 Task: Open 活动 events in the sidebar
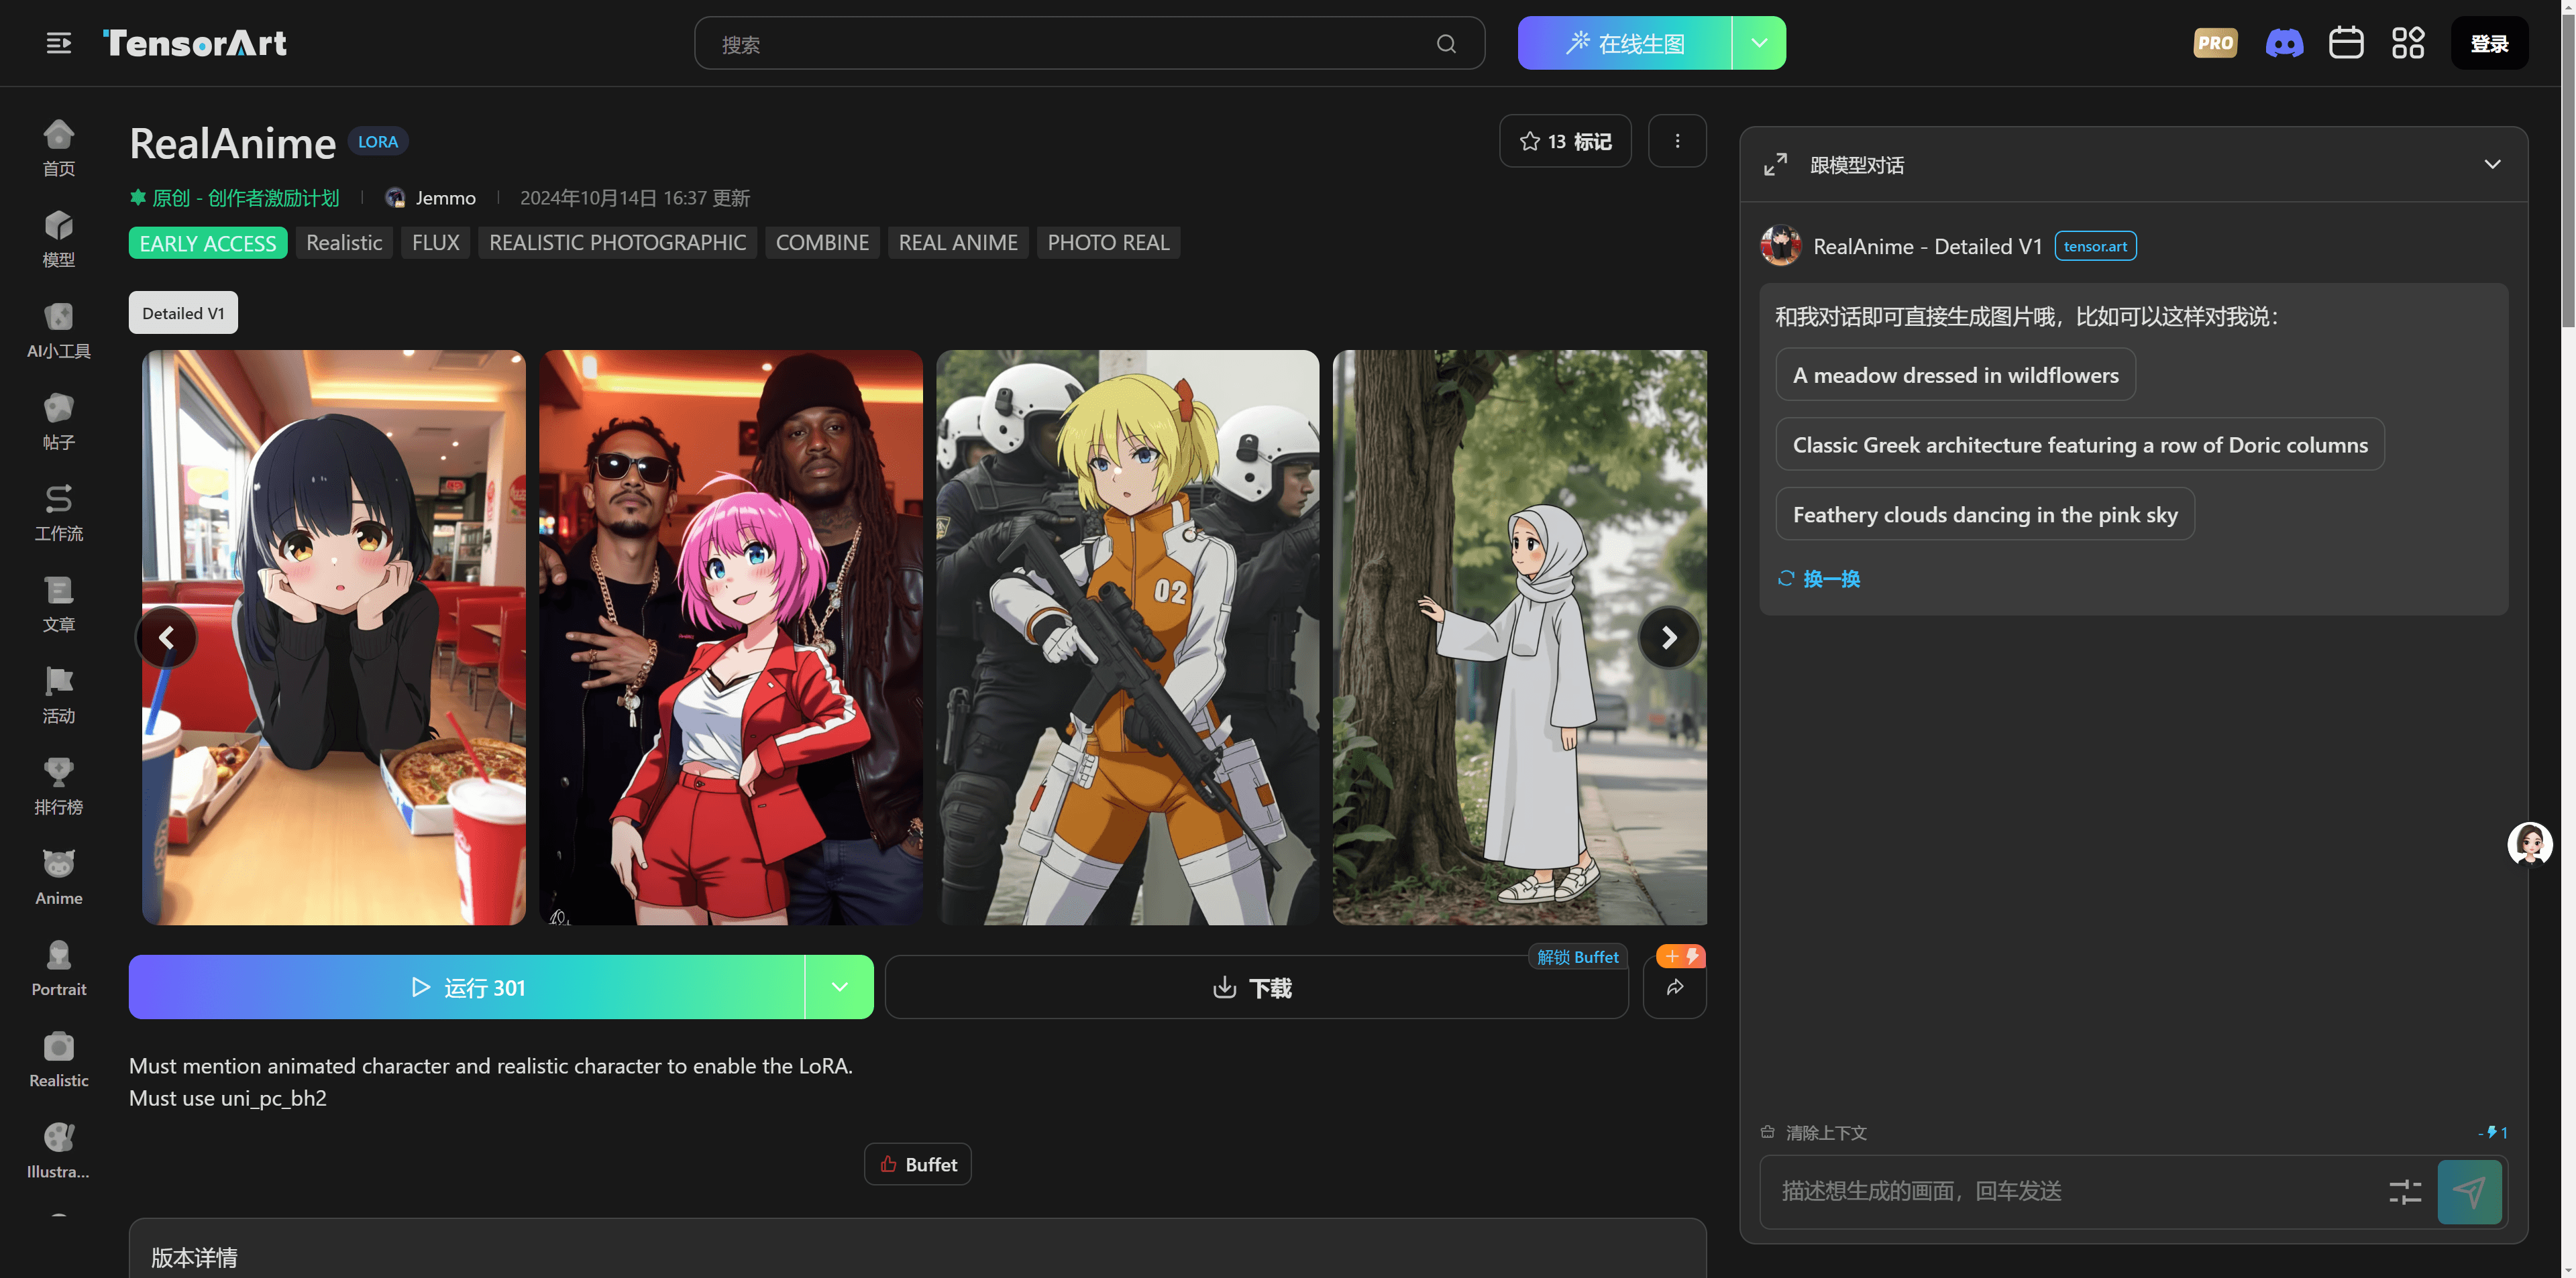click(59, 695)
